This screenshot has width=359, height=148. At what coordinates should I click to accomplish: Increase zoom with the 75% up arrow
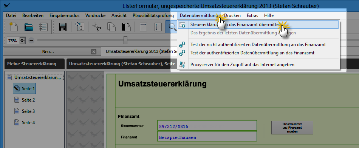click(x=22, y=39)
